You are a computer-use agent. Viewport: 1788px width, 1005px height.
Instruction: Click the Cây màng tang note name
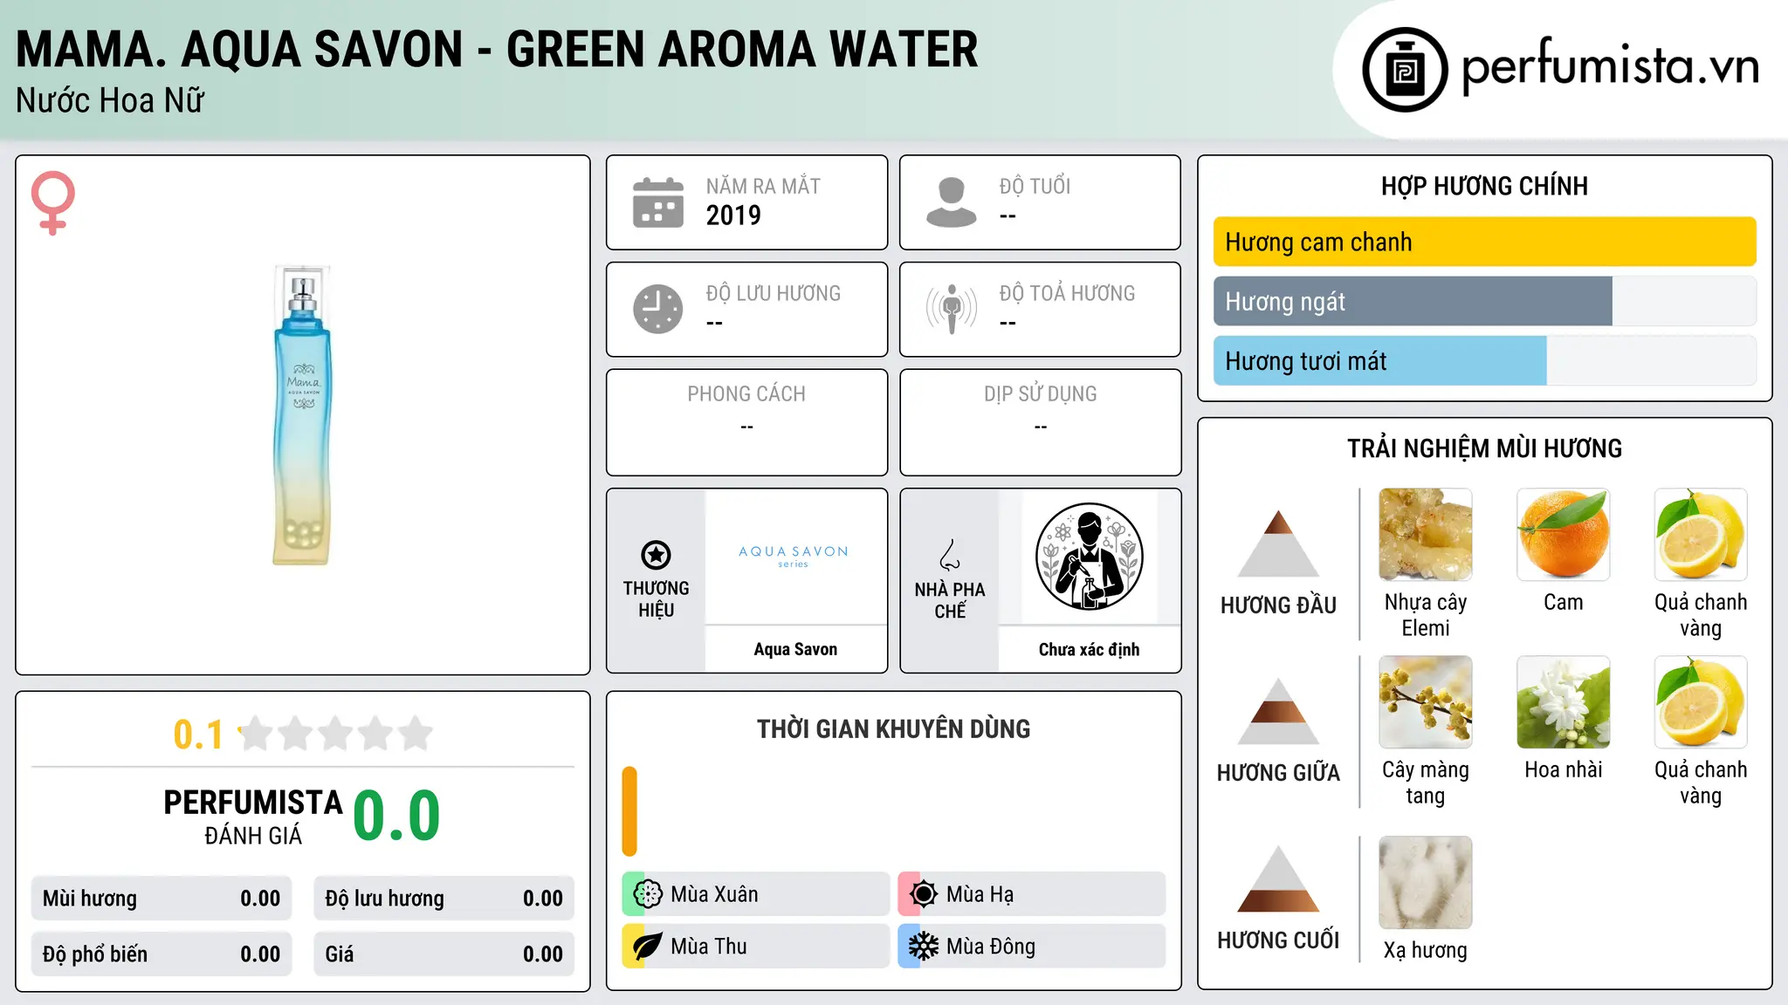click(1425, 783)
